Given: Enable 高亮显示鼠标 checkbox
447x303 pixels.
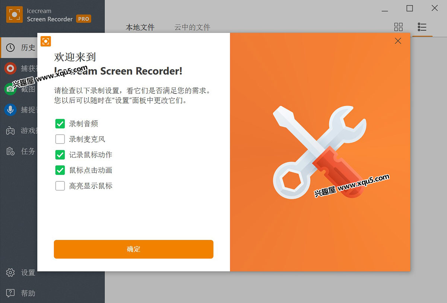Looking at the screenshot, I should coord(60,186).
